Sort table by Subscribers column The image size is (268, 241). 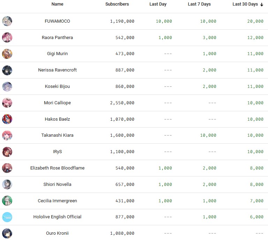coord(117,4)
